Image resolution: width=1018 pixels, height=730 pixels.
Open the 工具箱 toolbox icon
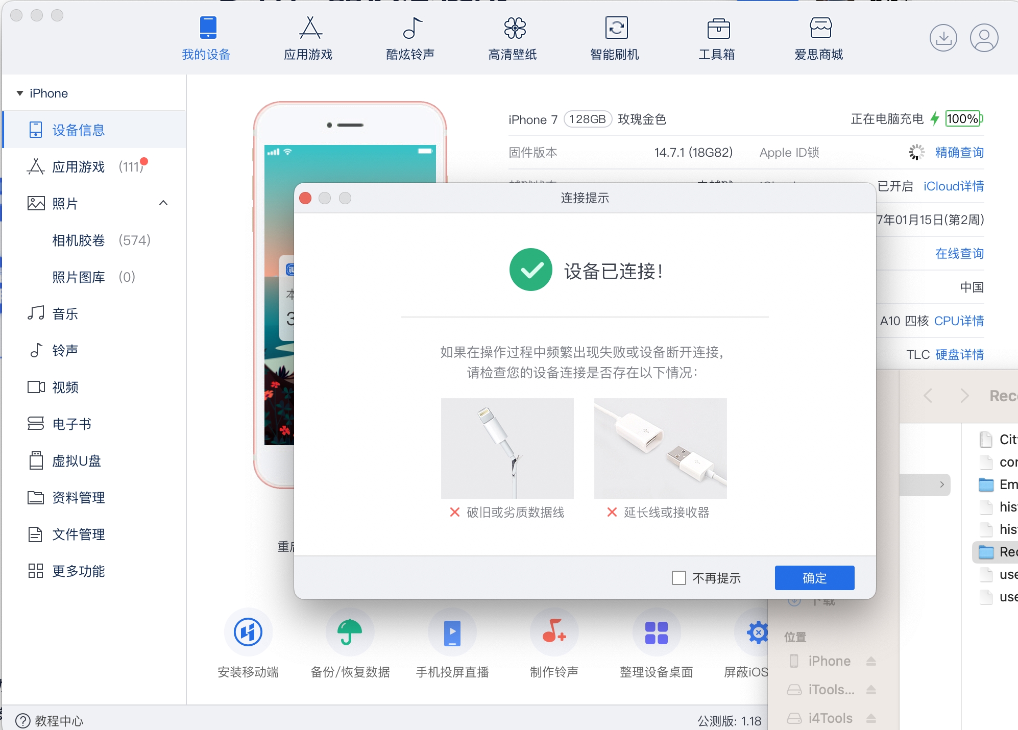(718, 29)
